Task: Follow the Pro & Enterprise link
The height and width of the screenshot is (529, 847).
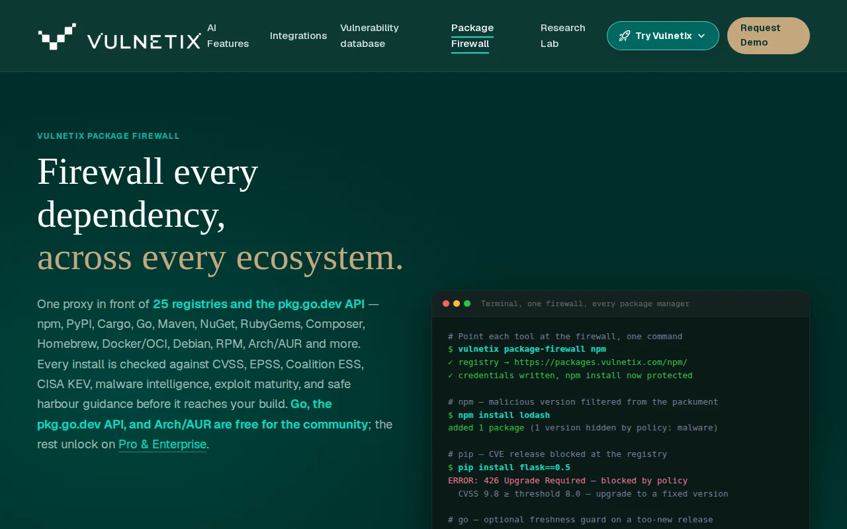Action: tap(162, 444)
